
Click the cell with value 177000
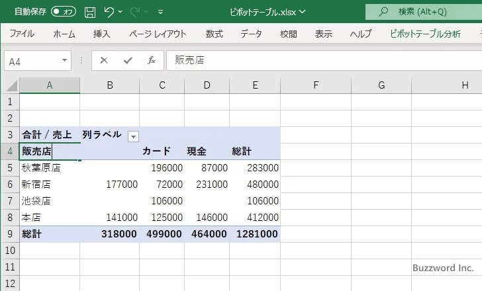(x=110, y=185)
